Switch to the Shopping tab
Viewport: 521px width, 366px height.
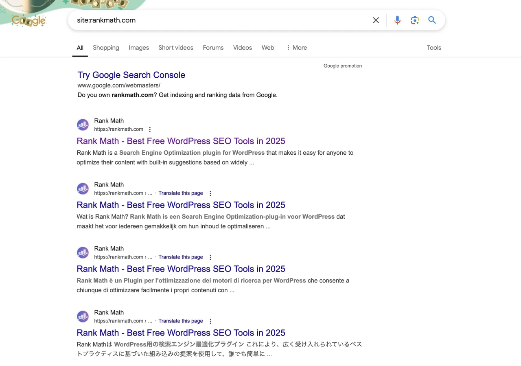click(x=106, y=48)
